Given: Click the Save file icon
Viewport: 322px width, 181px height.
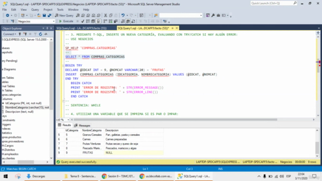Looking at the screenshot, I should point(44,16).
